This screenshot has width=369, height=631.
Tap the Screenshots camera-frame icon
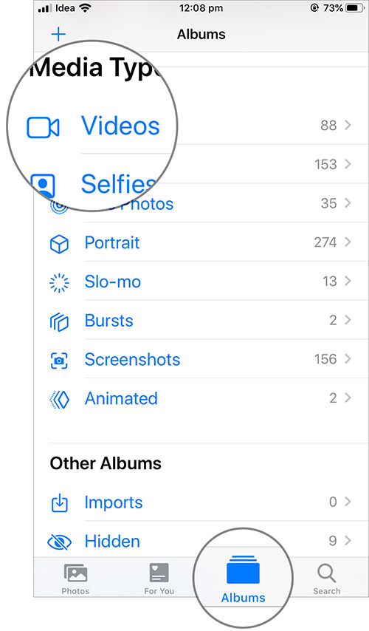tap(59, 360)
